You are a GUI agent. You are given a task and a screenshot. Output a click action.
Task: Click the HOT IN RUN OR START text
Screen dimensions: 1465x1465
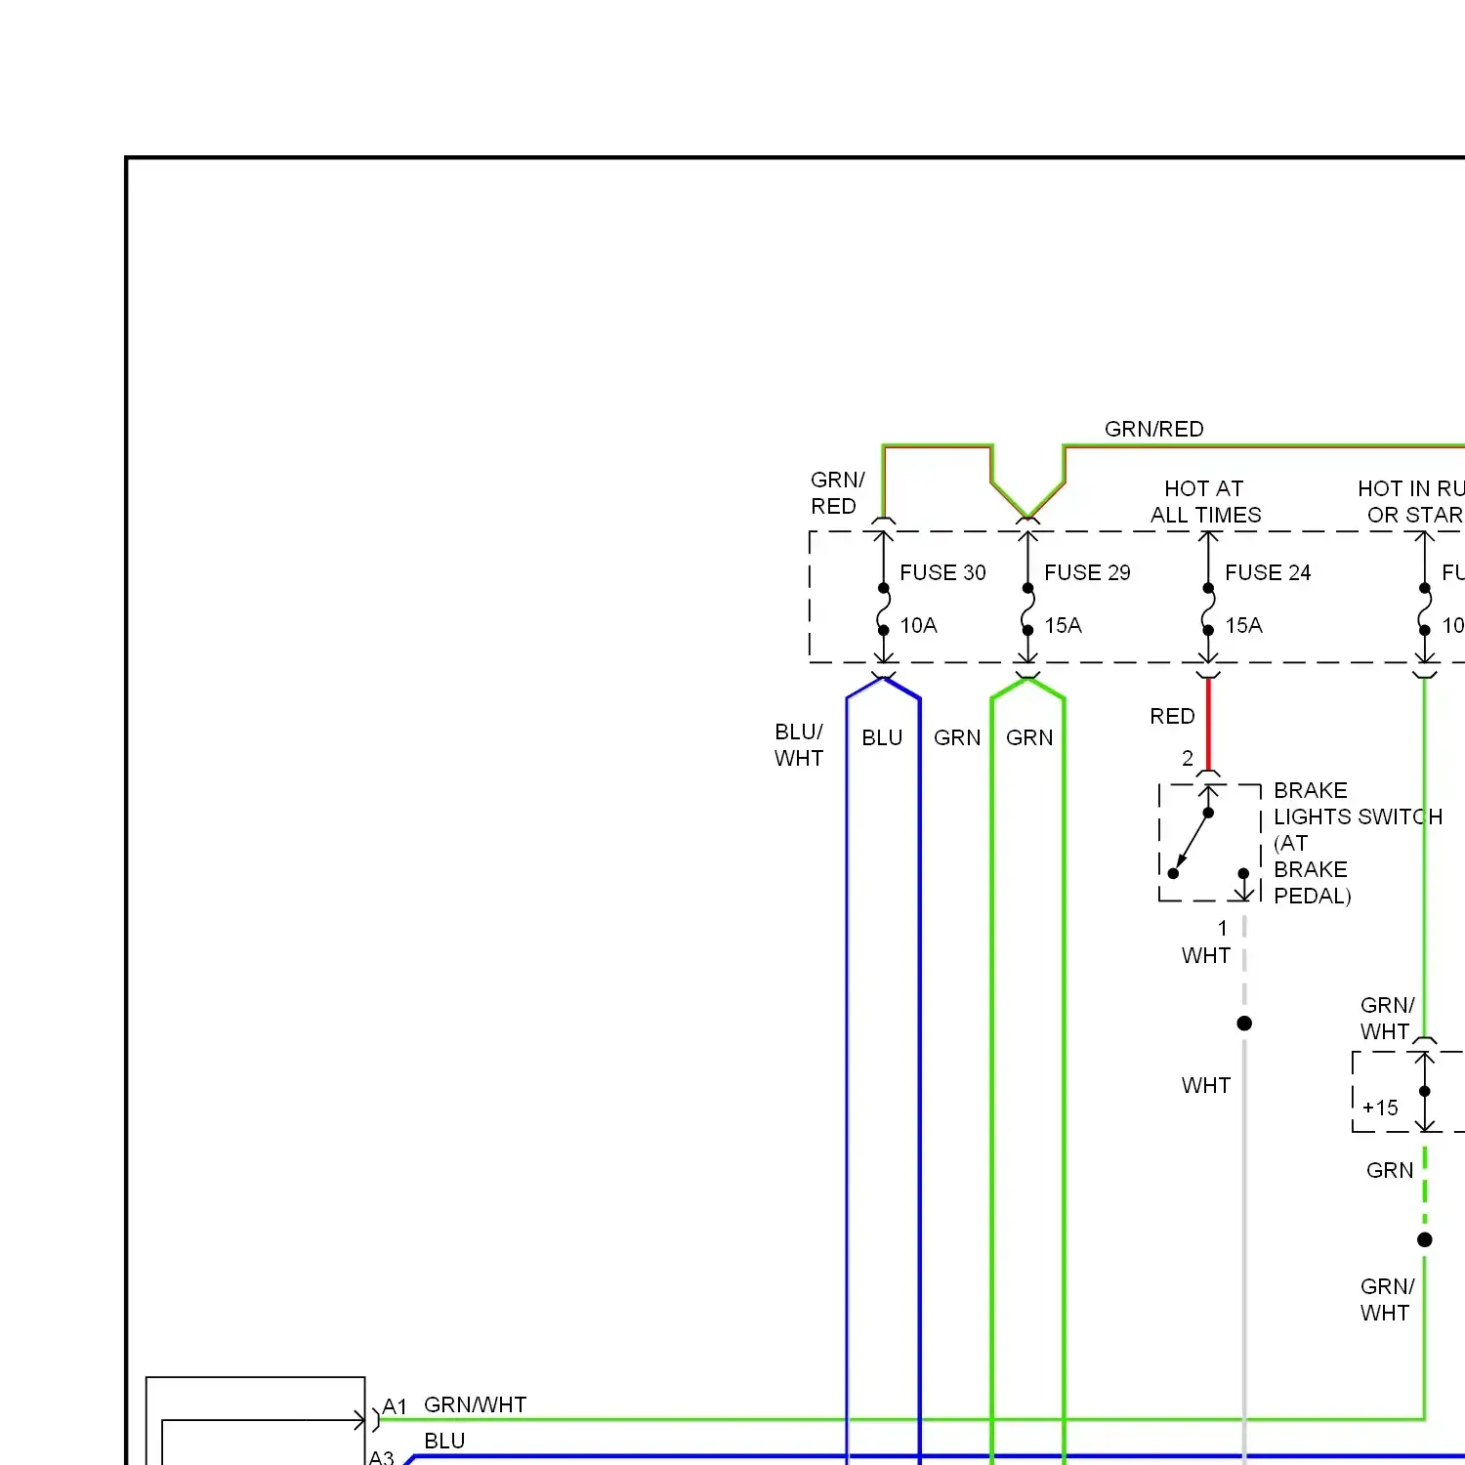[1411, 502]
